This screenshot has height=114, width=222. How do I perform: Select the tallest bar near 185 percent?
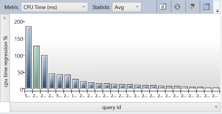(29, 57)
